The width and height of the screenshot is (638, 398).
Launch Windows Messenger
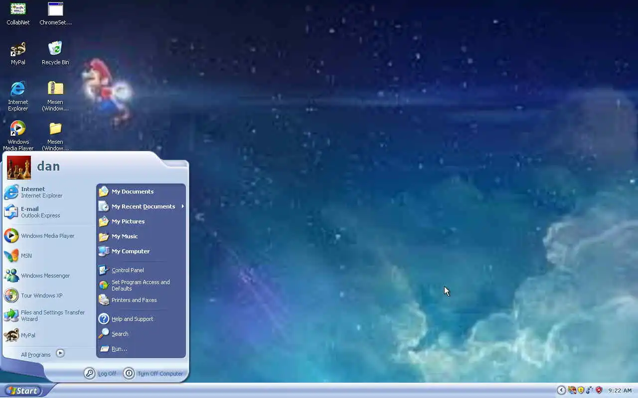tap(49, 276)
